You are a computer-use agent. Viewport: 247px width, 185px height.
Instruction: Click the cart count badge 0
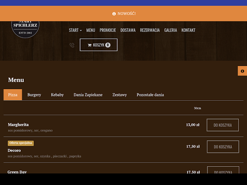coord(108,45)
